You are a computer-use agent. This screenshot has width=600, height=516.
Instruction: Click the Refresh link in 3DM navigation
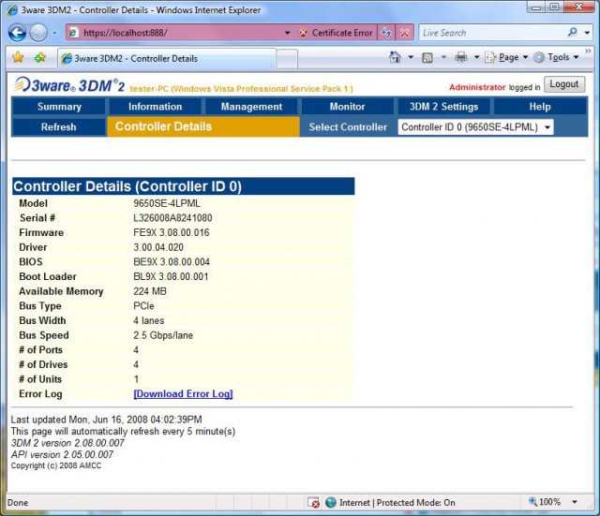[x=58, y=127]
